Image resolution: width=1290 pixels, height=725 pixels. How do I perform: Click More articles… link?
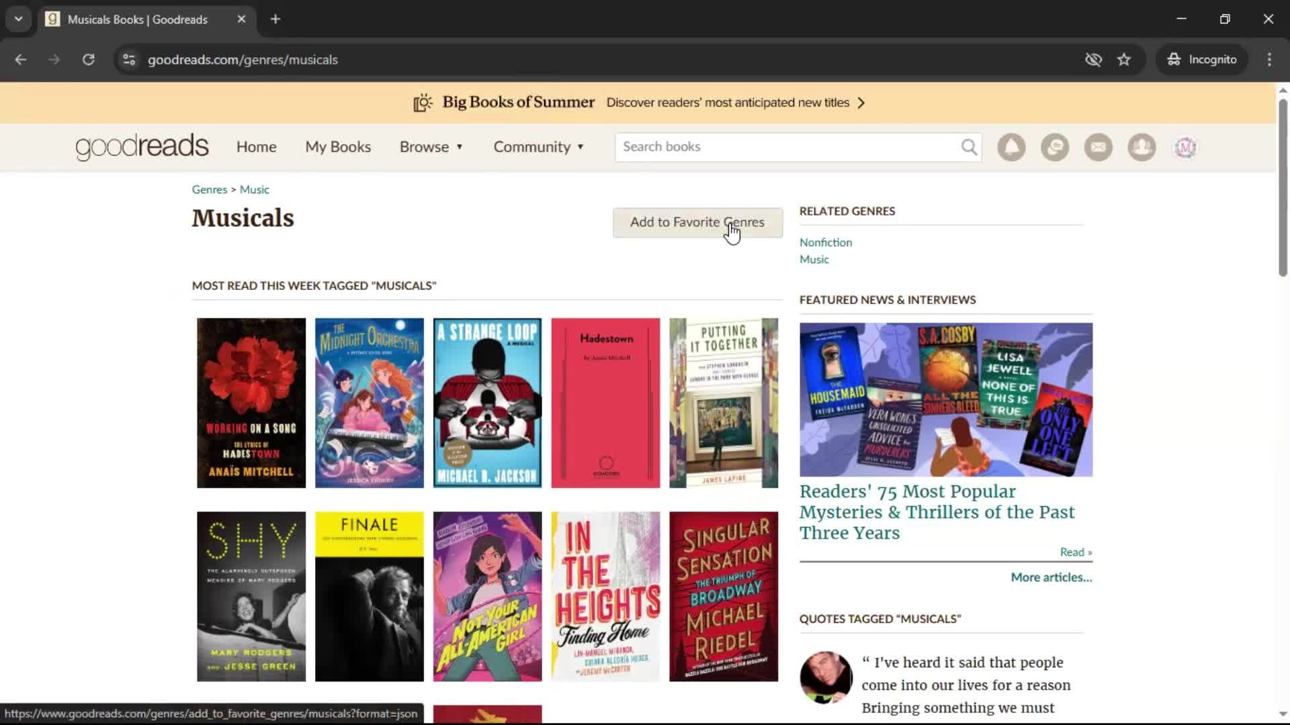[x=1051, y=577]
